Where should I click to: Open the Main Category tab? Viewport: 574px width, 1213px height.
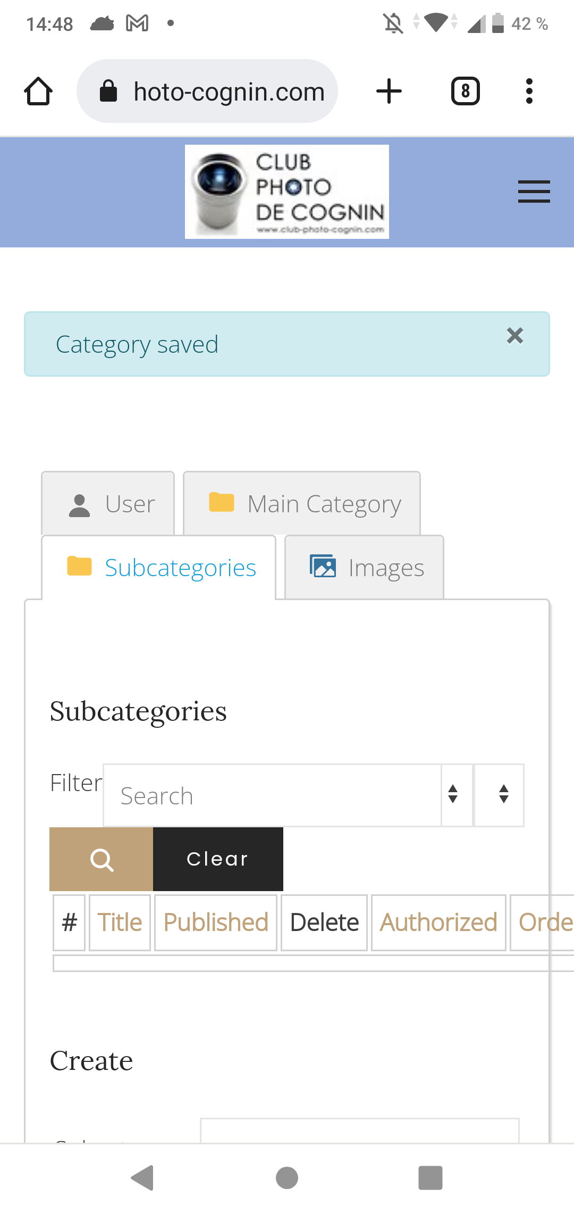pos(302,503)
